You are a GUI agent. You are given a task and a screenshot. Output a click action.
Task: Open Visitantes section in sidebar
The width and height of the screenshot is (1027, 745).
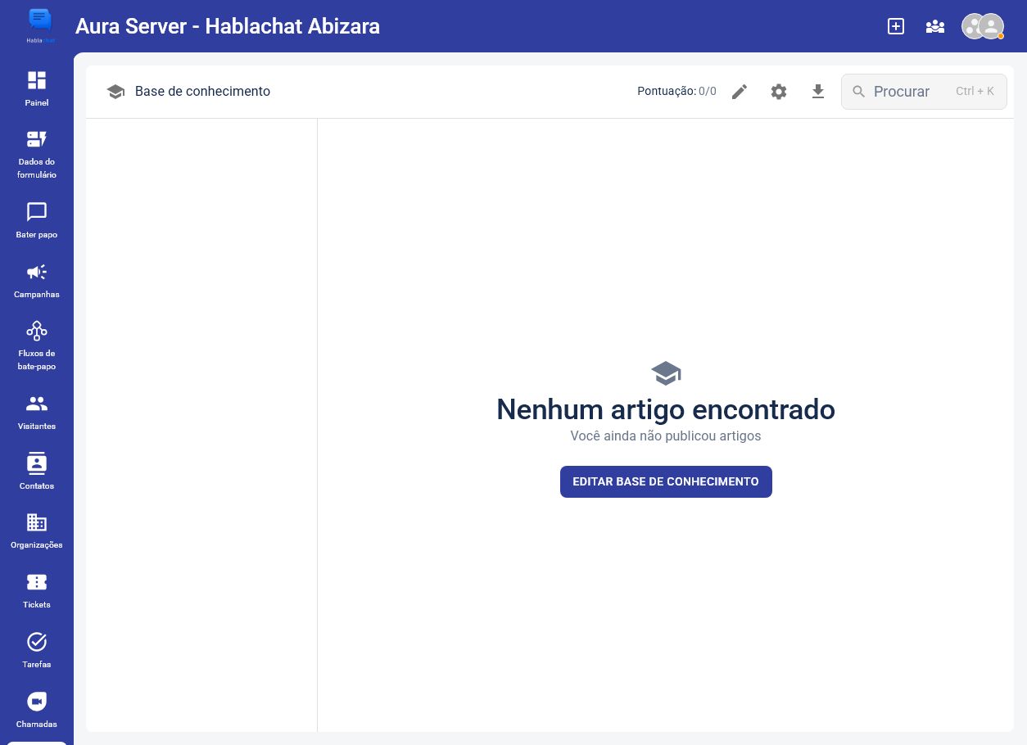click(x=37, y=412)
